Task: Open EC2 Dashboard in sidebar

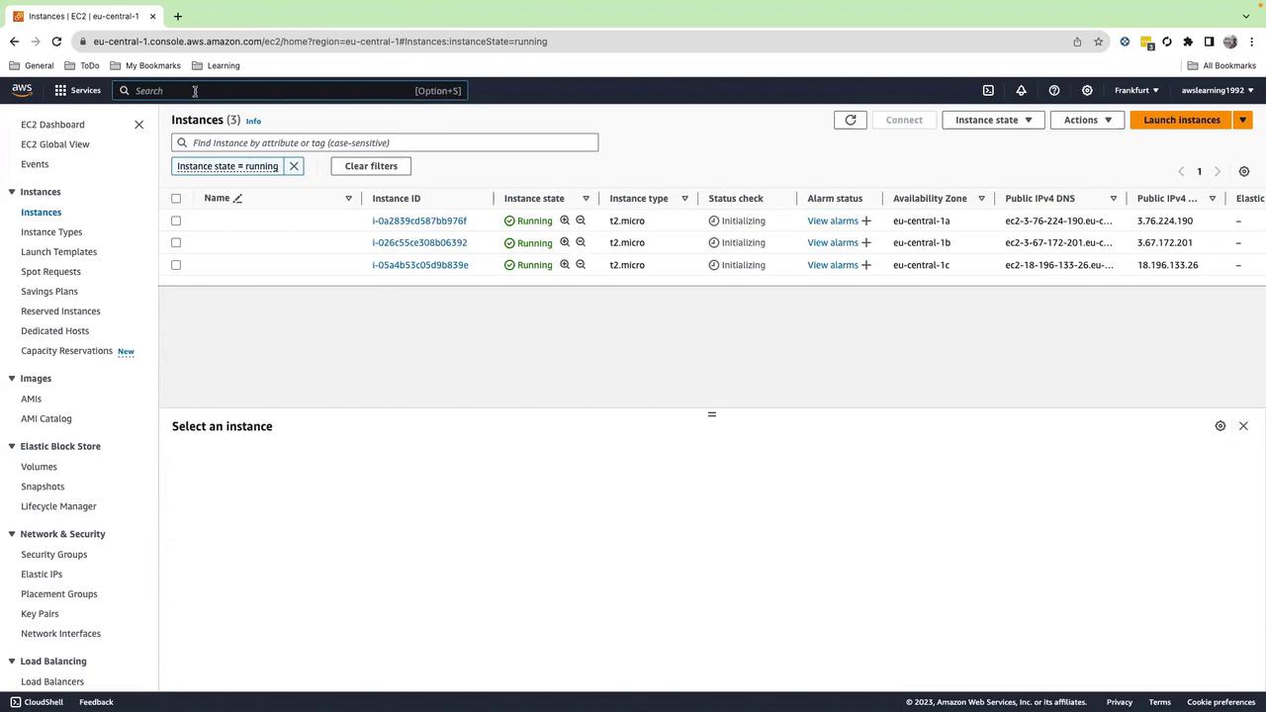Action: tap(52, 125)
